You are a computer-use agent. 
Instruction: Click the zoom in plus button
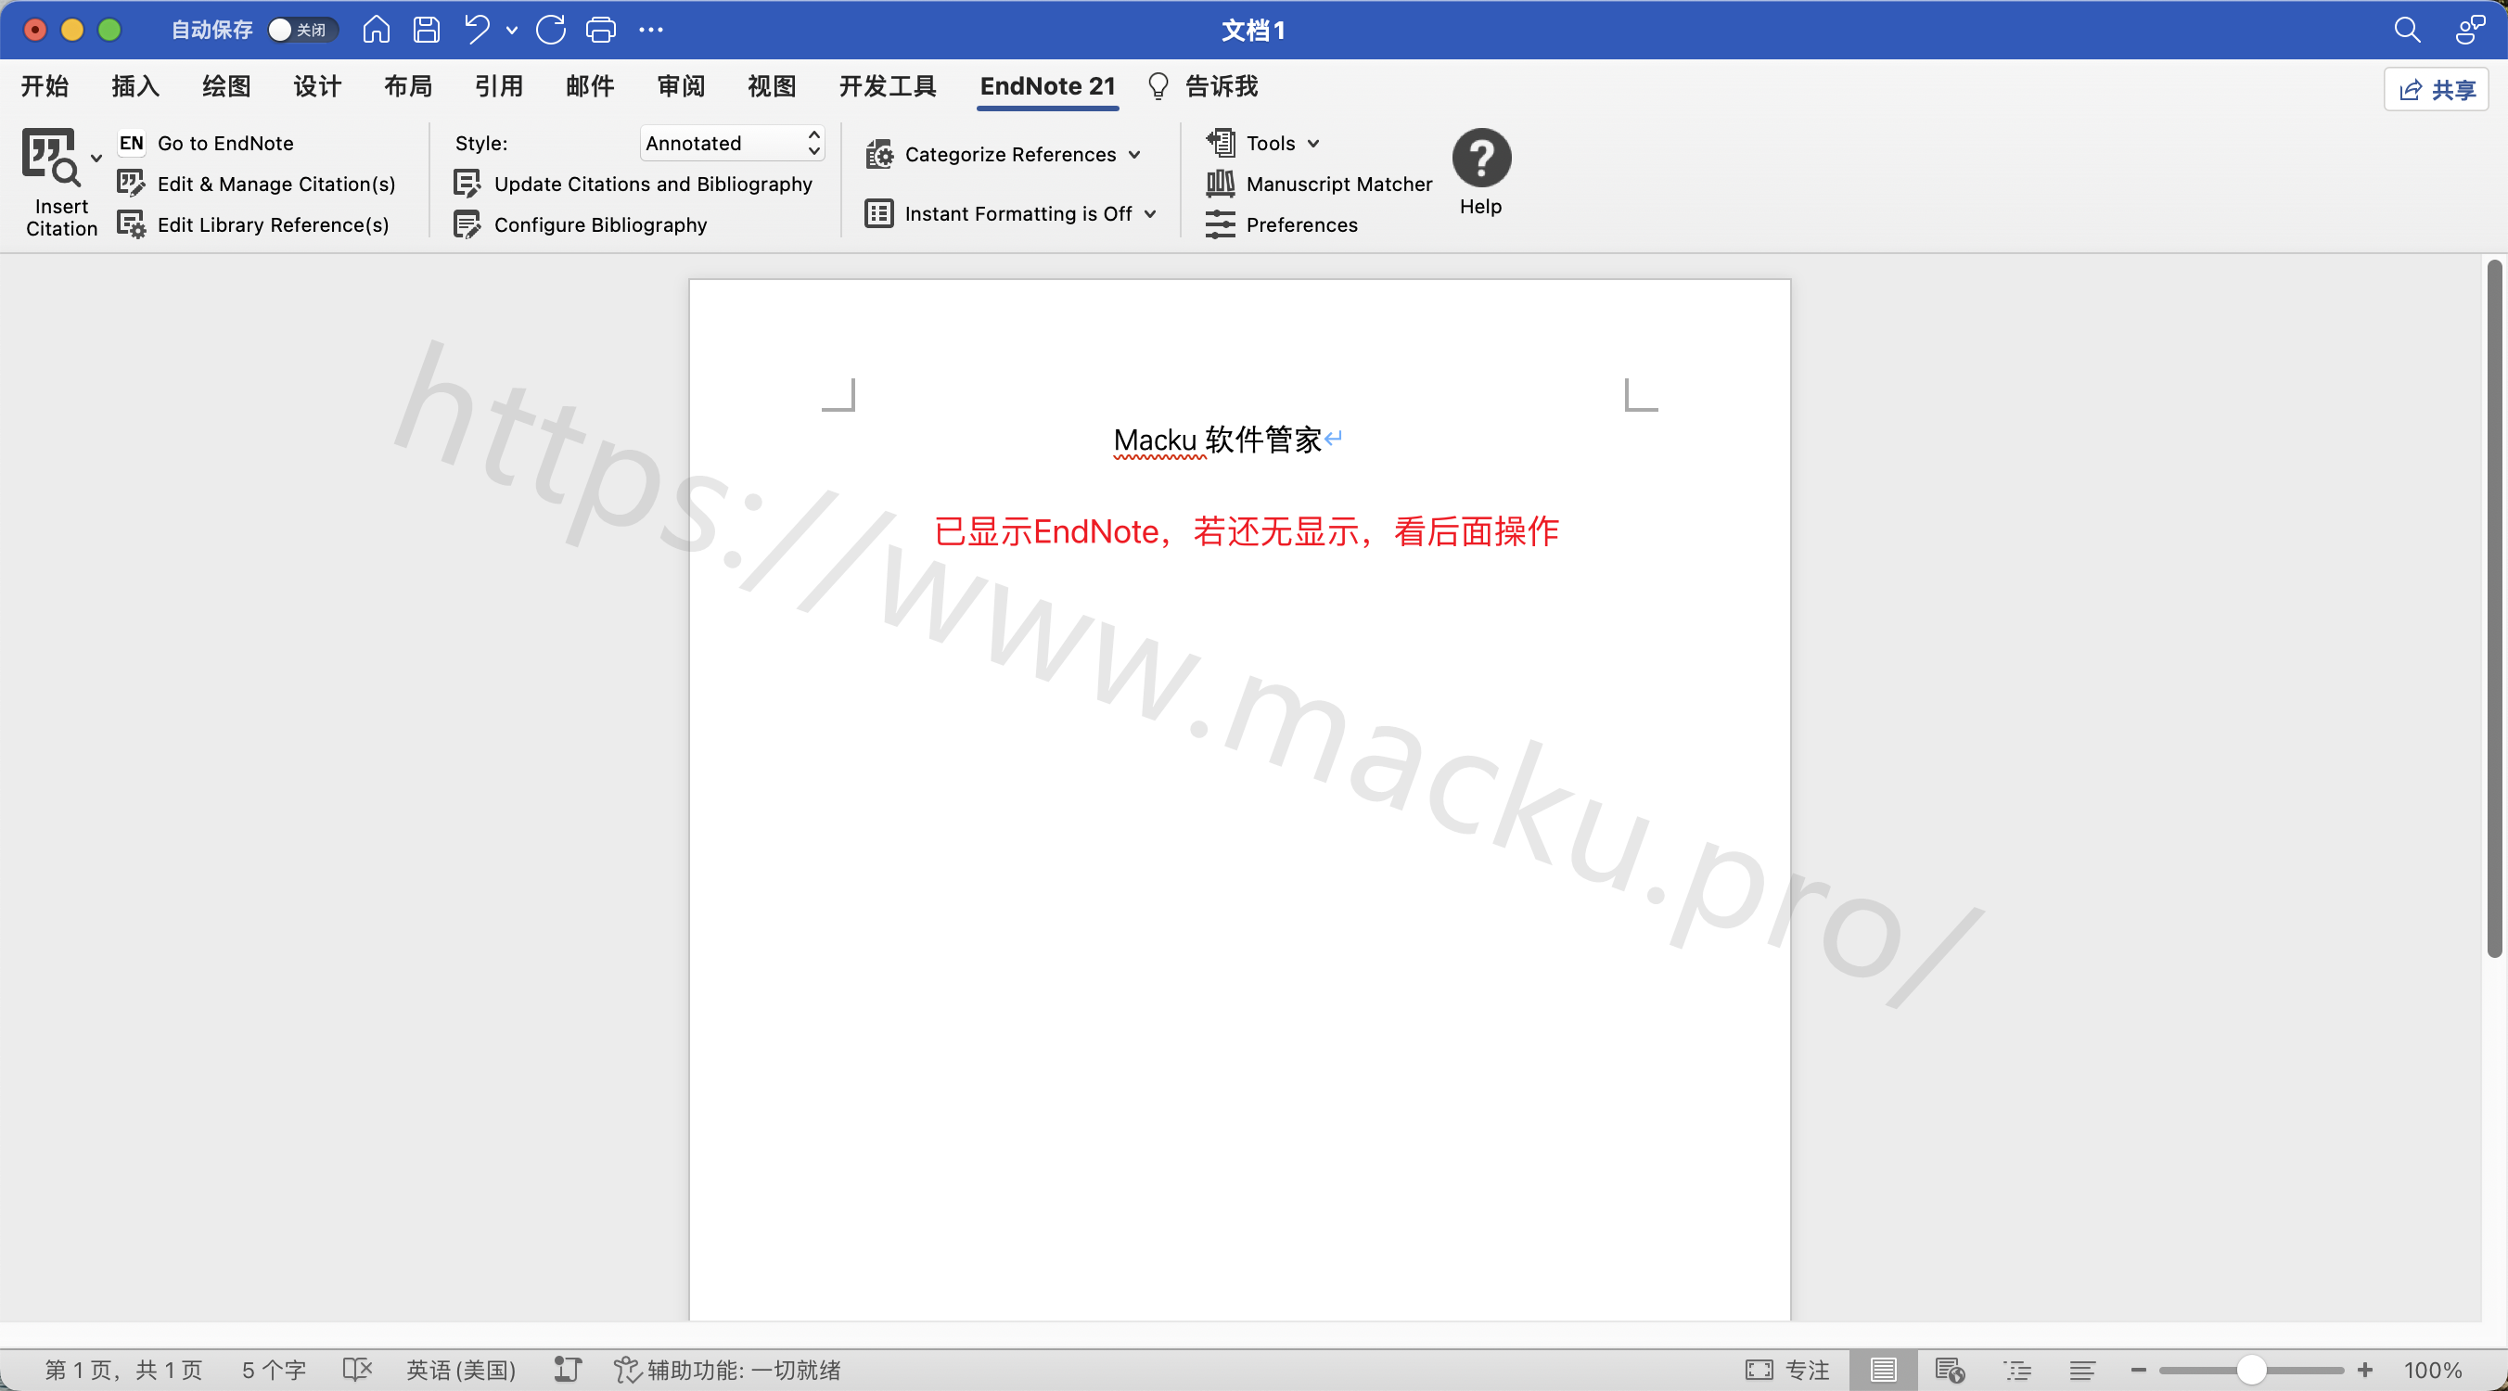click(x=2365, y=1370)
